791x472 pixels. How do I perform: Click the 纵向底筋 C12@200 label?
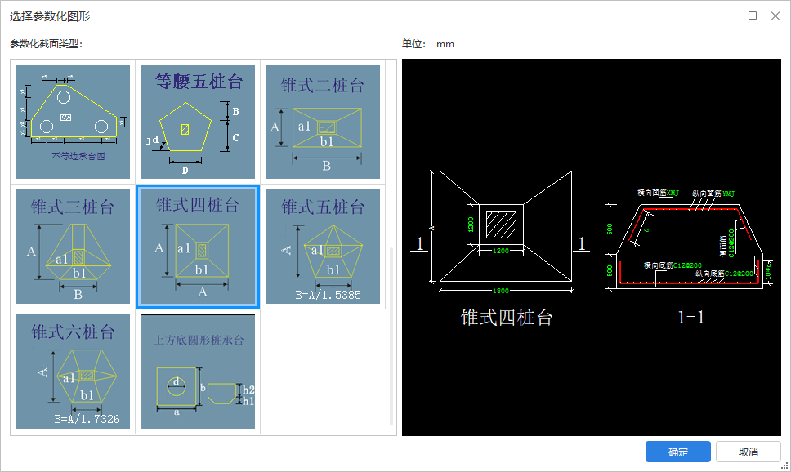click(x=725, y=274)
